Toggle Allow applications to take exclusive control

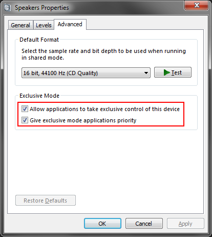[25, 109]
